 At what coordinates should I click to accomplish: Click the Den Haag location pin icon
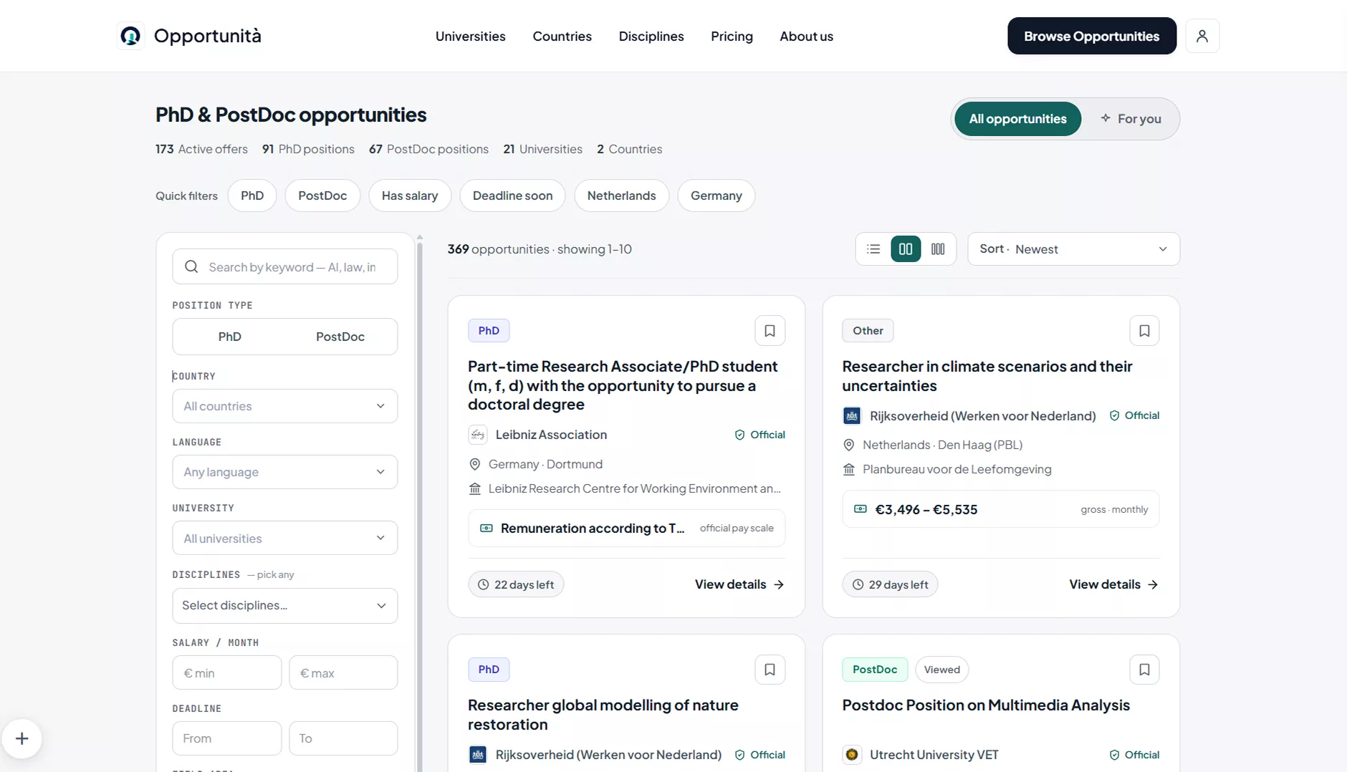pyautogui.click(x=849, y=445)
